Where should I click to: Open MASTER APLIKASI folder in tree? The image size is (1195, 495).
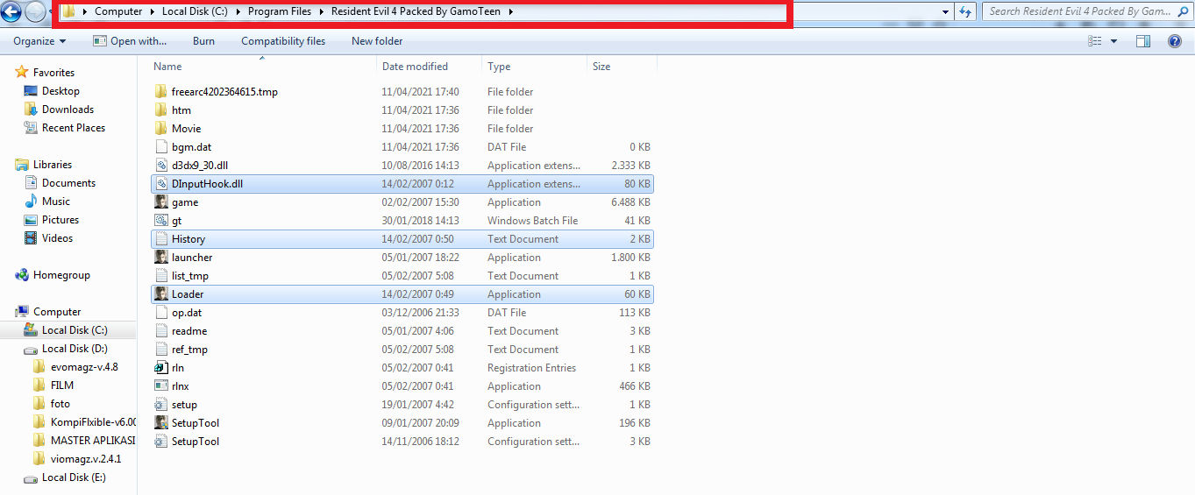[x=93, y=441]
